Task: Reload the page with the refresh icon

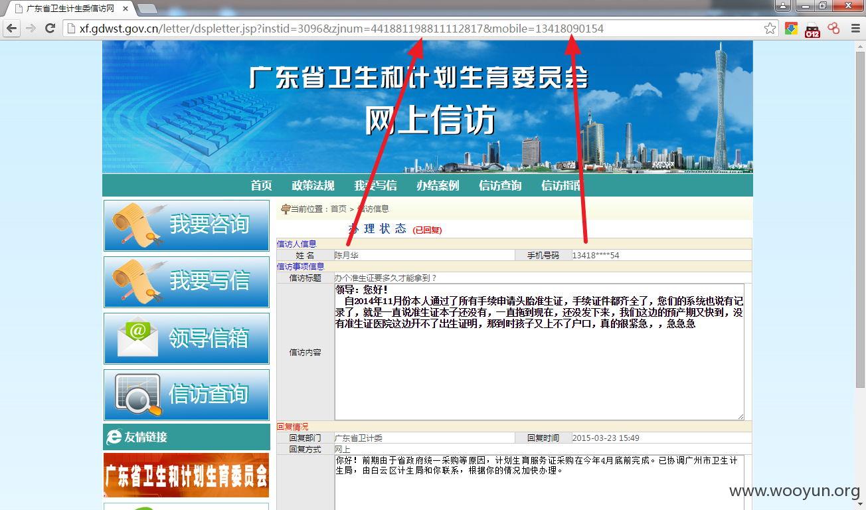Action: pos(50,29)
